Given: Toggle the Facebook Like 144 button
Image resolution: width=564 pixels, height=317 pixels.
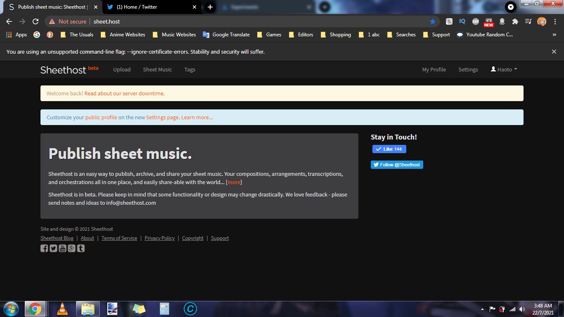Looking at the screenshot, I should (389, 149).
